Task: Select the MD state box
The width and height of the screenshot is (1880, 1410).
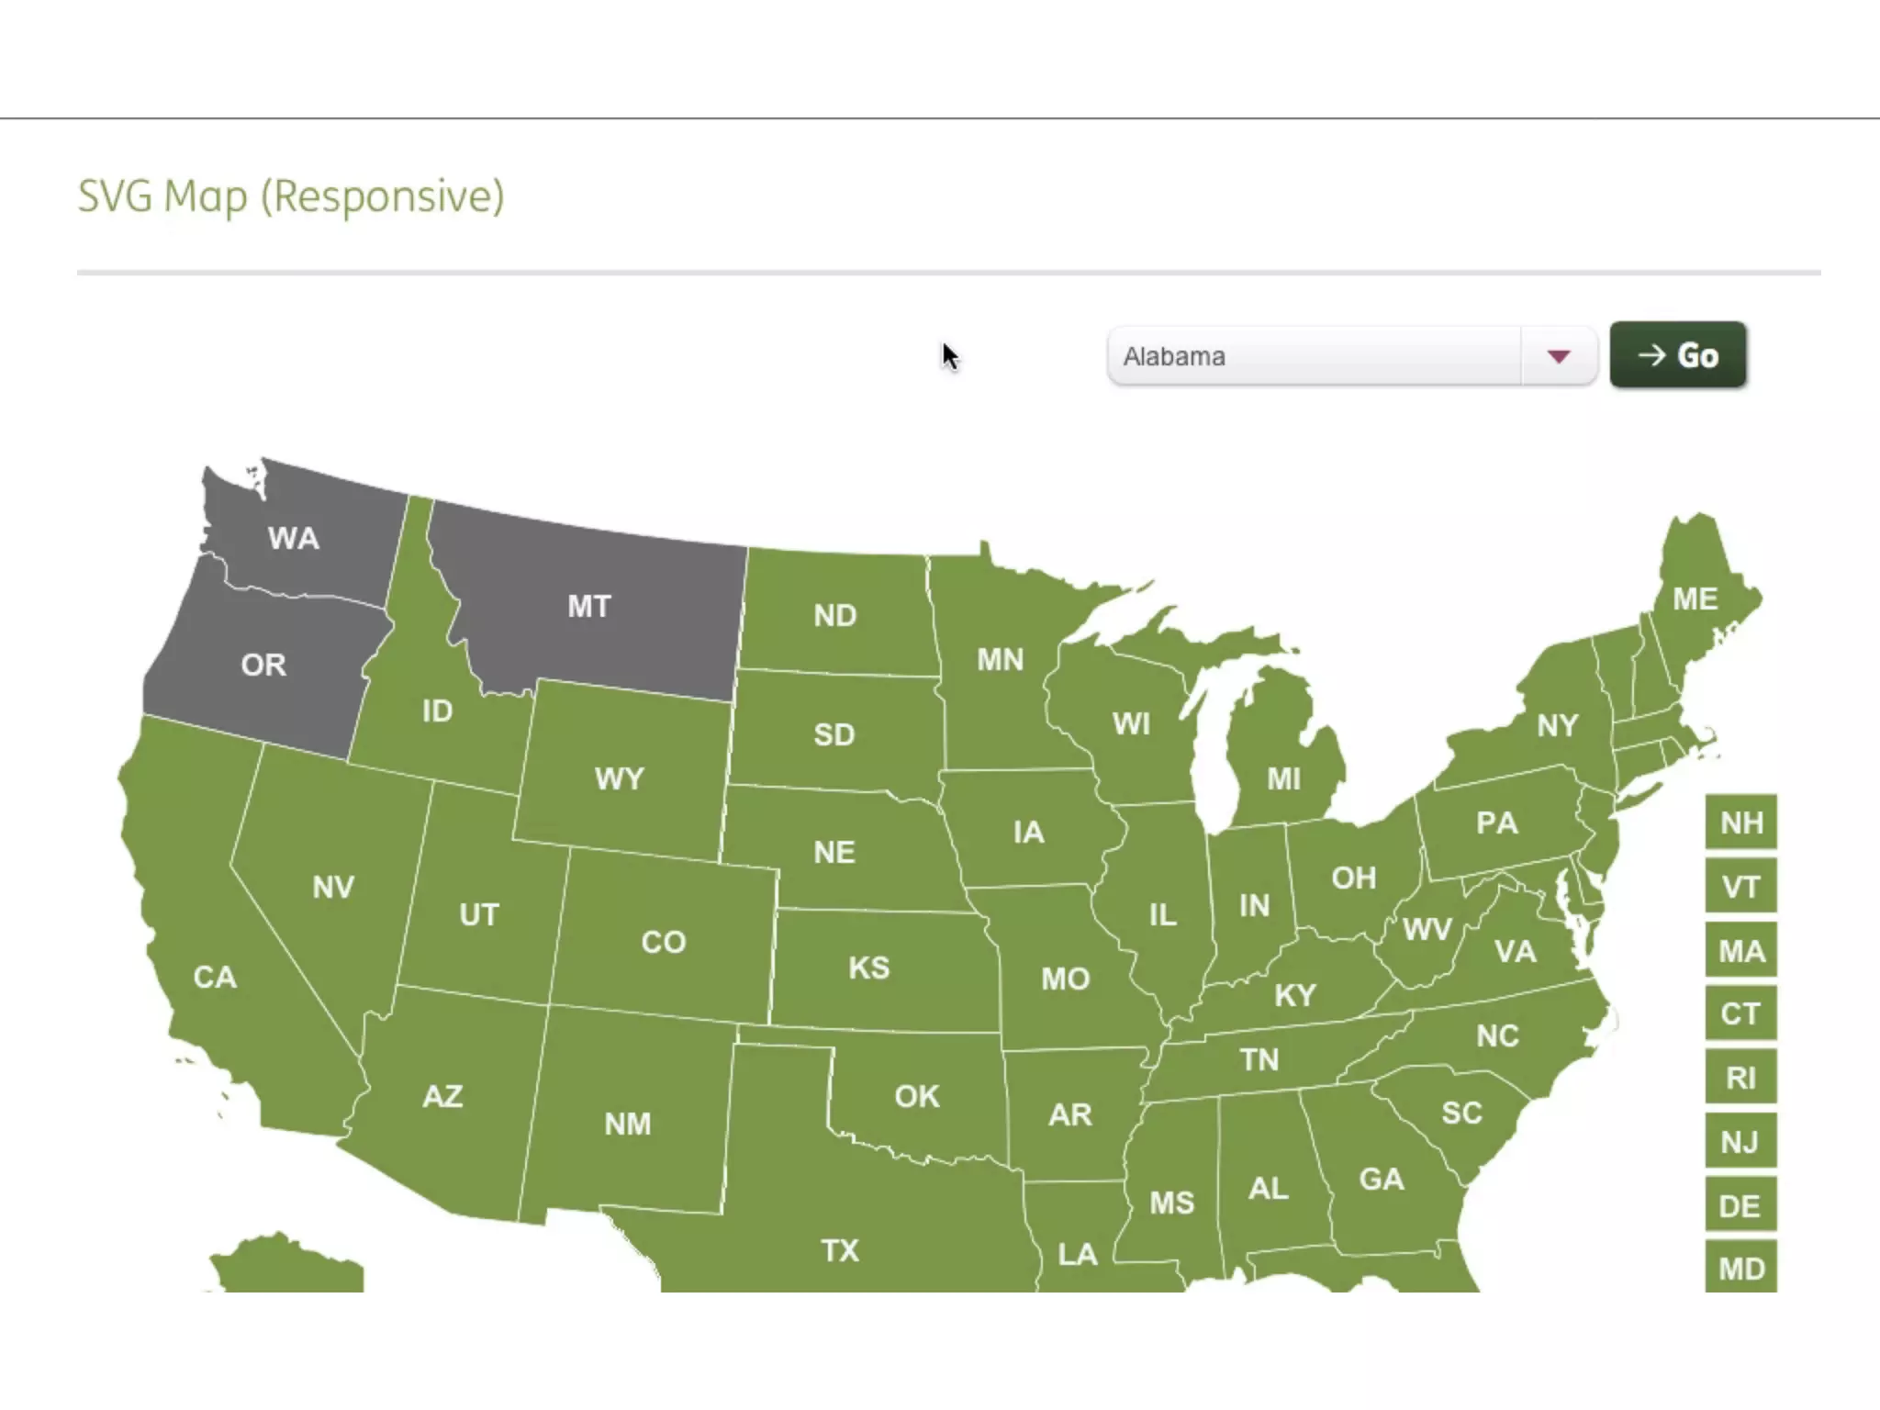Action: click(1740, 1268)
